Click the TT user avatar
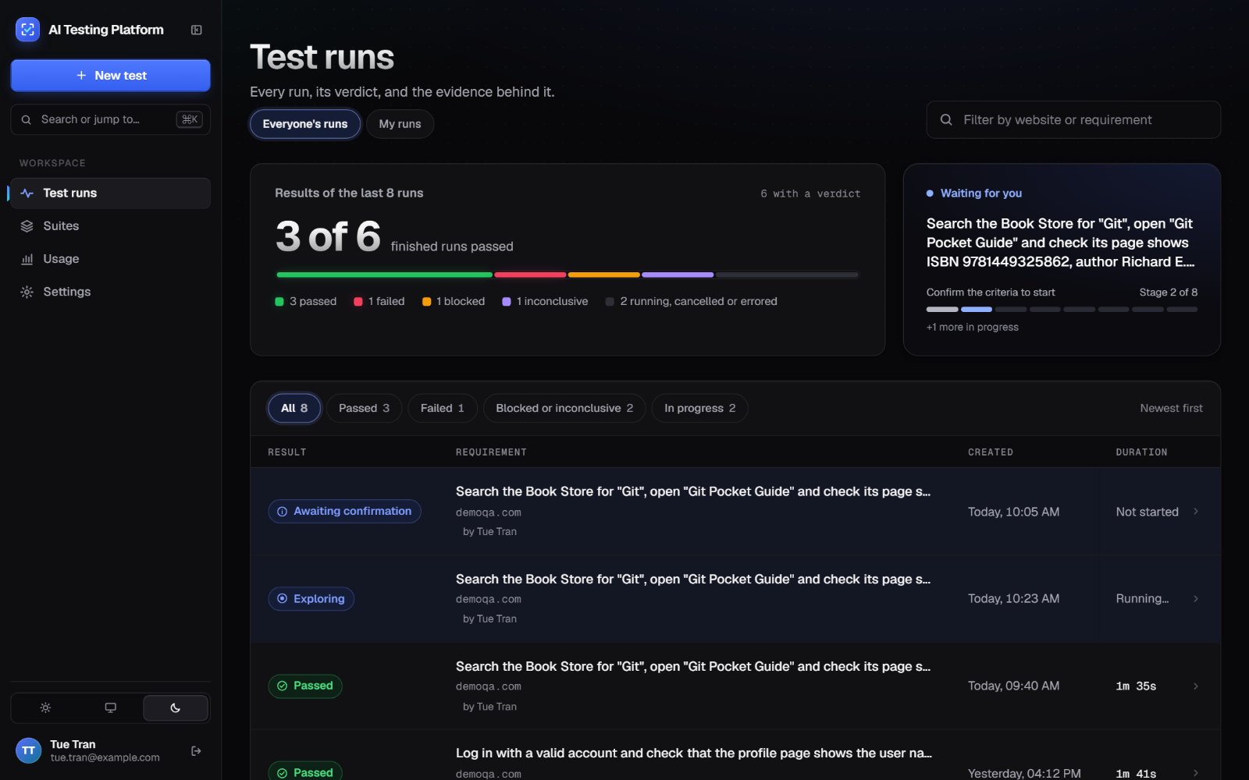1249x780 pixels. [x=29, y=751]
